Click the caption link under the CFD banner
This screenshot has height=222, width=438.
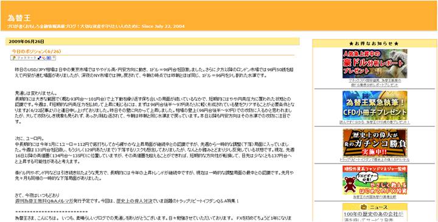point(375,122)
